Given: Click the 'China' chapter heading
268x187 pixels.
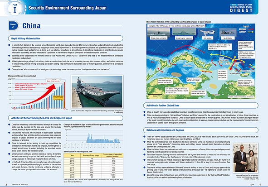Looking at the screenshot, I should (32, 26).
